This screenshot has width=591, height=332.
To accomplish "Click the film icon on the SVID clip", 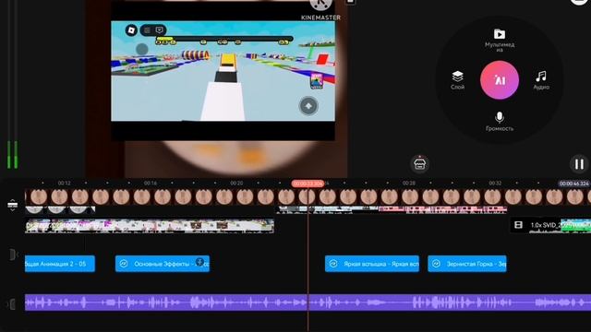I will coord(519,225).
